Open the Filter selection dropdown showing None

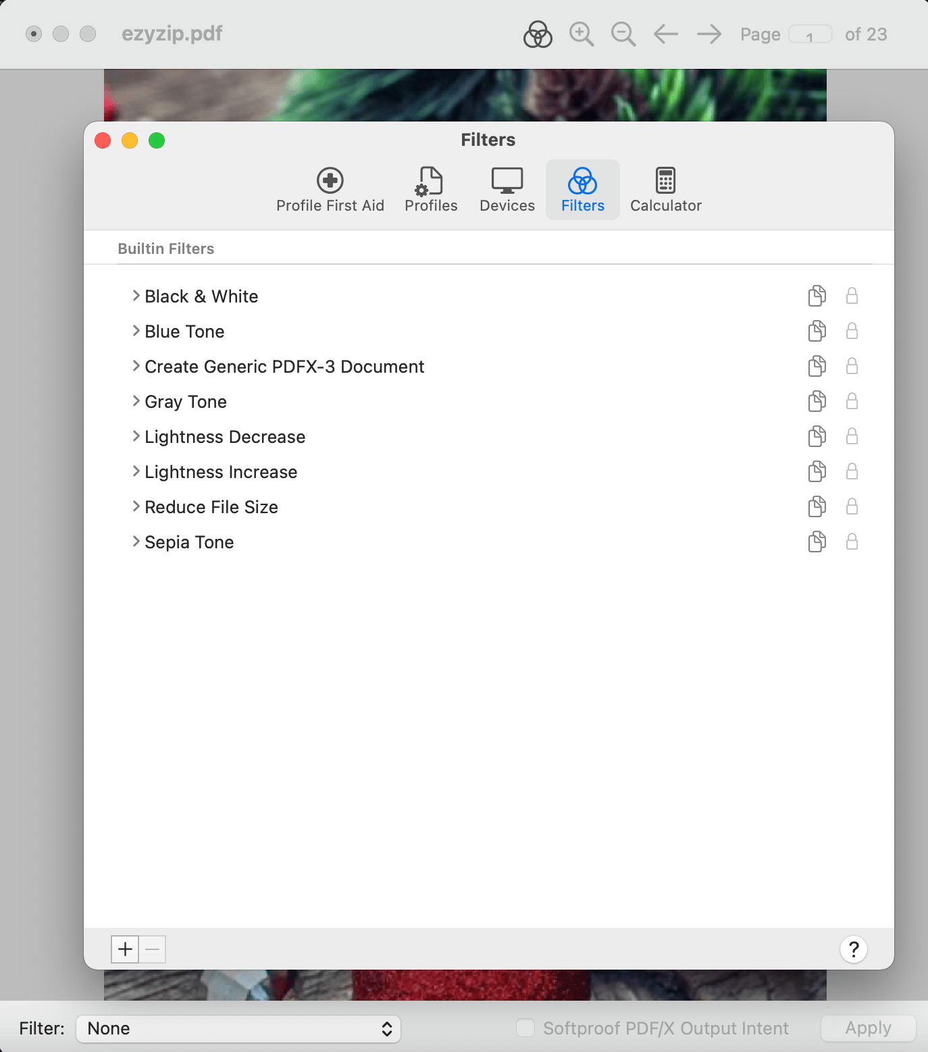(x=238, y=1028)
